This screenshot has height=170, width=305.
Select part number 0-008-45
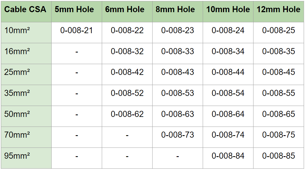click(278, 72)
